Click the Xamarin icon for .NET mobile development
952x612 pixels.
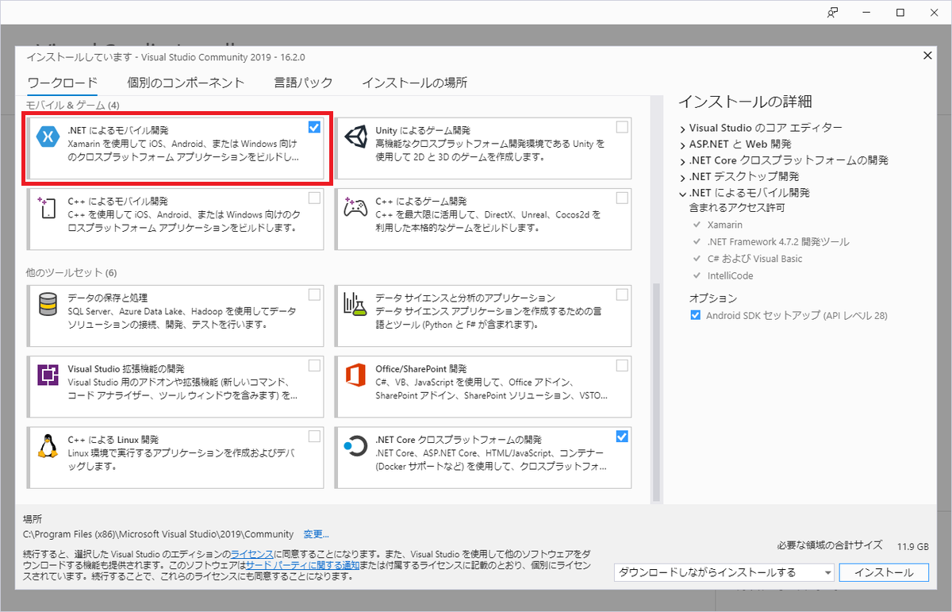pos(48,137)
